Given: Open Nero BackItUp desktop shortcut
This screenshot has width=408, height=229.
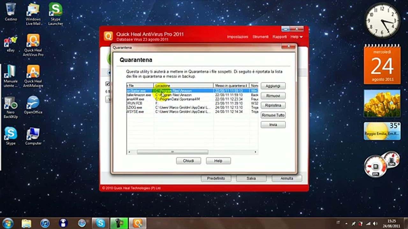Looking at the screenshot, I should tap(11, 108).
